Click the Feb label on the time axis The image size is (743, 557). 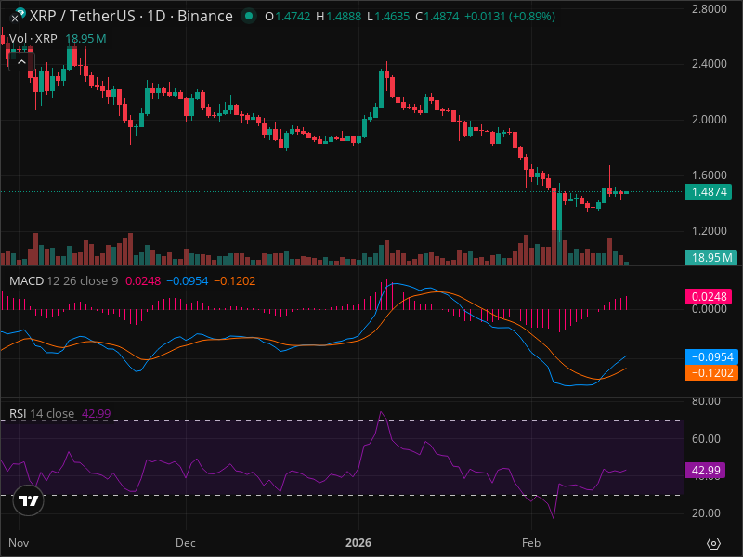531,543
